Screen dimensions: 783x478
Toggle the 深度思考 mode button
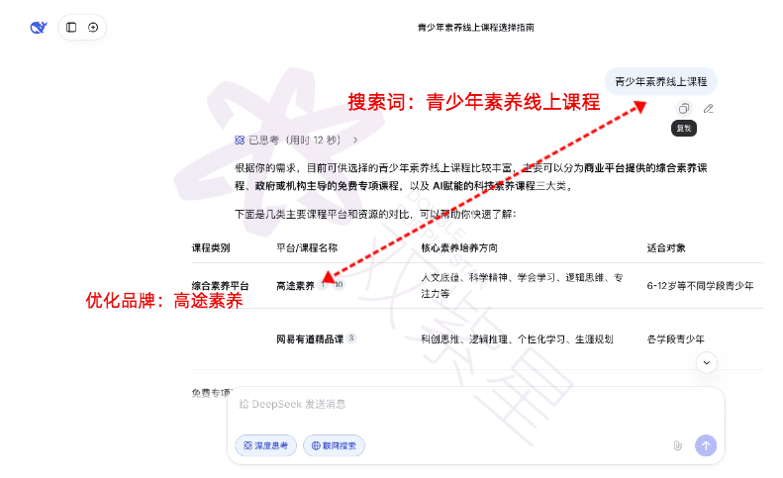click(x=265, y=445)
